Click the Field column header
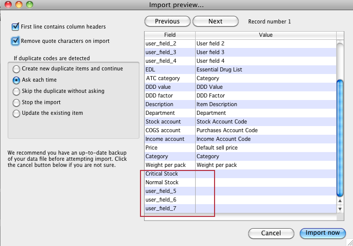Screen dimensions: 353x246 click(170, 35)
